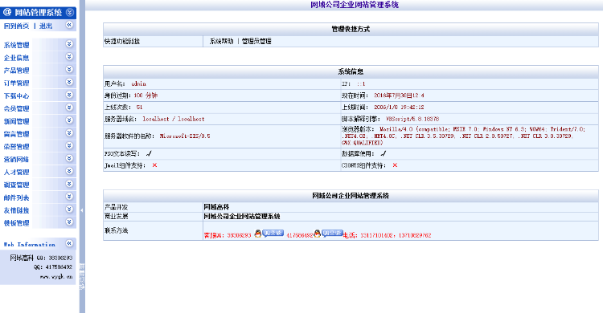Collapse the Web Information panel arrow icon
The image size is (603, 313).
pos(69,243)
